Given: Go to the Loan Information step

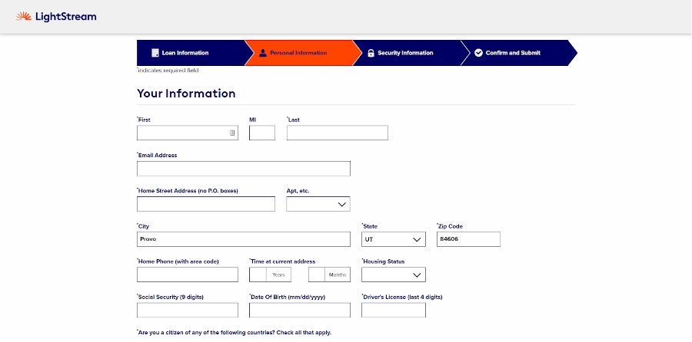Looking at the screenshot, I should click(190, 53).
